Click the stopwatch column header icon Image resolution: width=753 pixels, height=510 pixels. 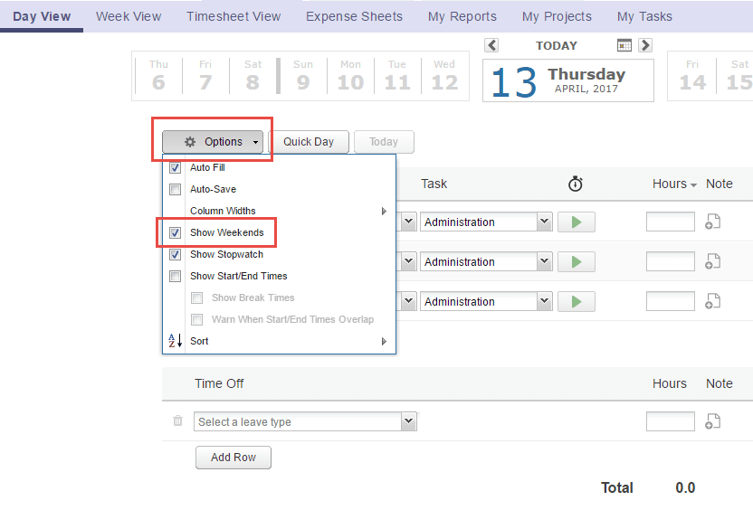[576, 184]
